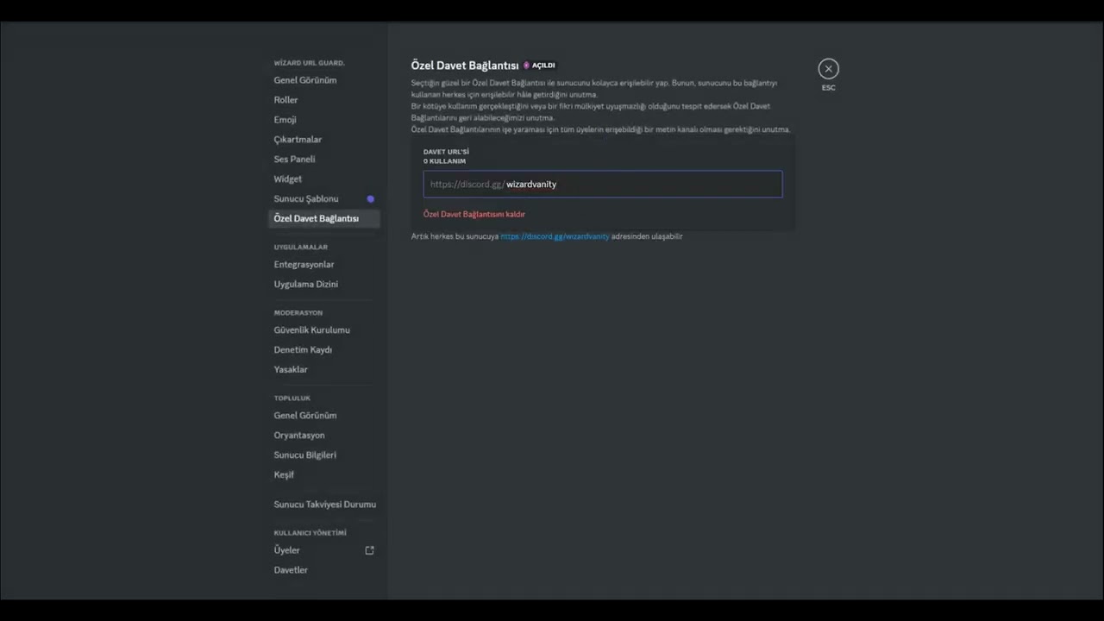Select Özel Davet Bağlantısı menu item

323,219
